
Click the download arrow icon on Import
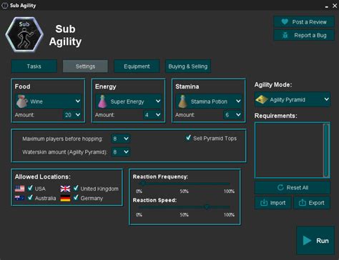click(x=264, y=203)
